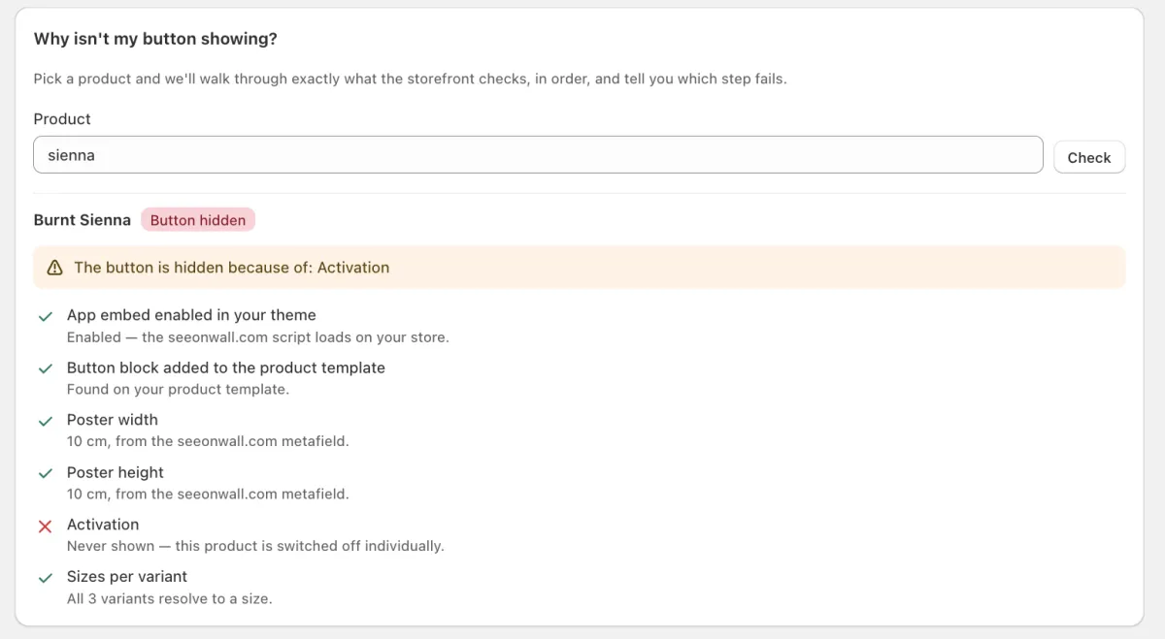1165x639 pixels.
Task: Click the Product field label
Action: point(62,118)
